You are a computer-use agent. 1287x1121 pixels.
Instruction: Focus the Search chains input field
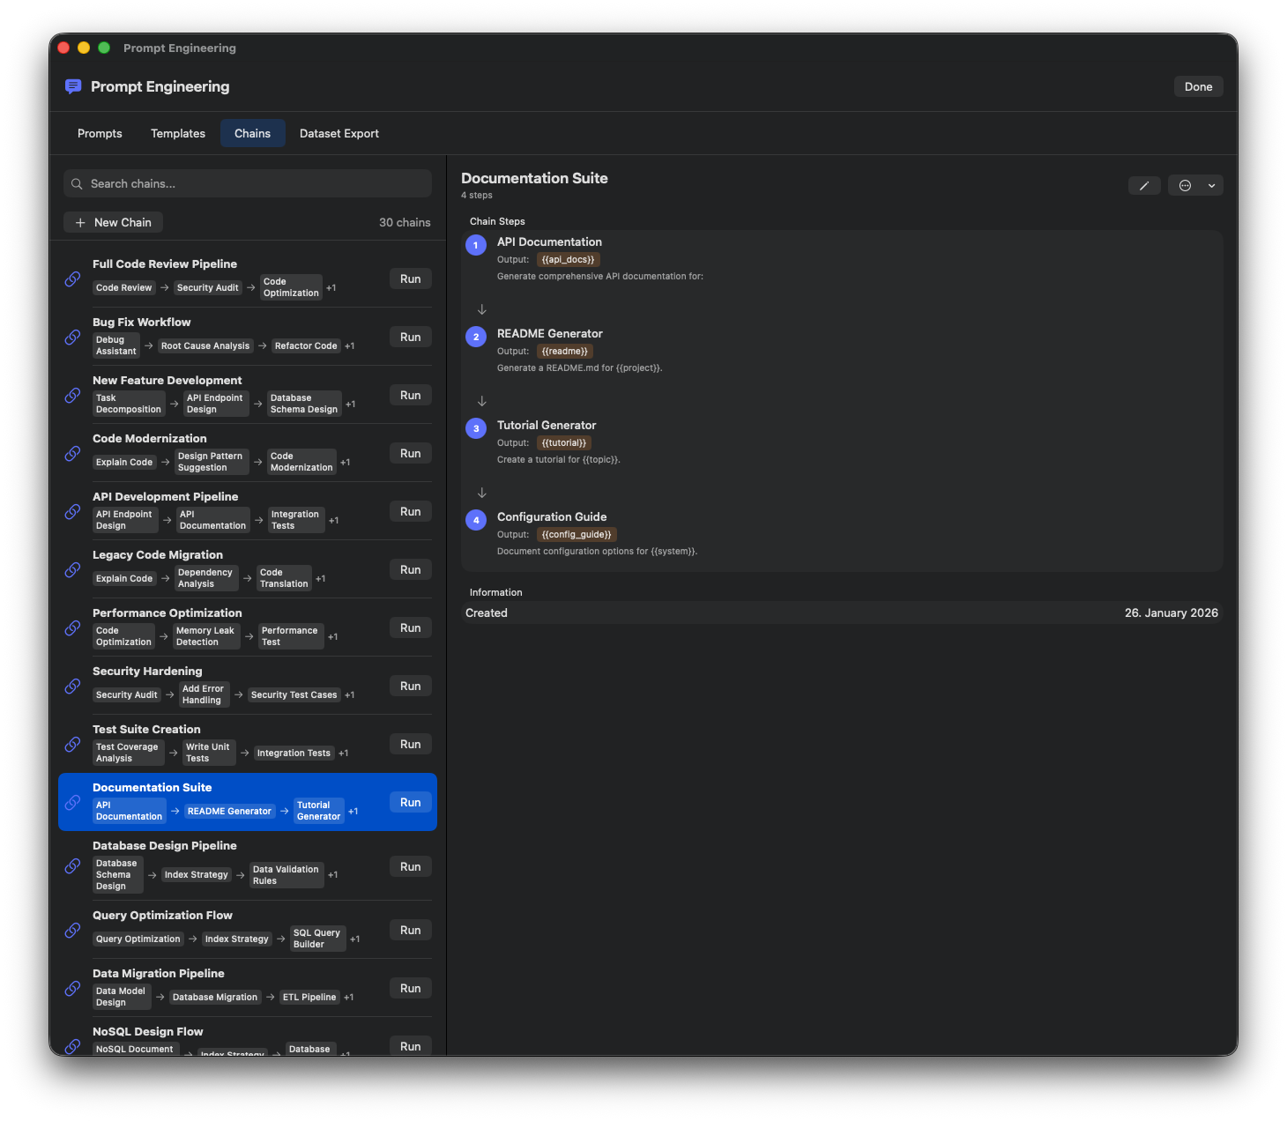click(256, 184)
